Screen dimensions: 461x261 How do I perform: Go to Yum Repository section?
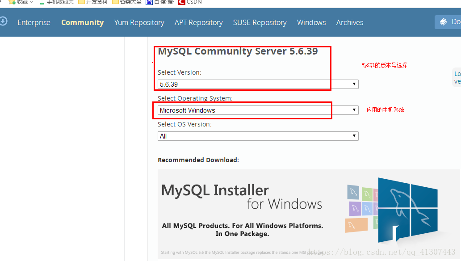(x=139, y=22)
